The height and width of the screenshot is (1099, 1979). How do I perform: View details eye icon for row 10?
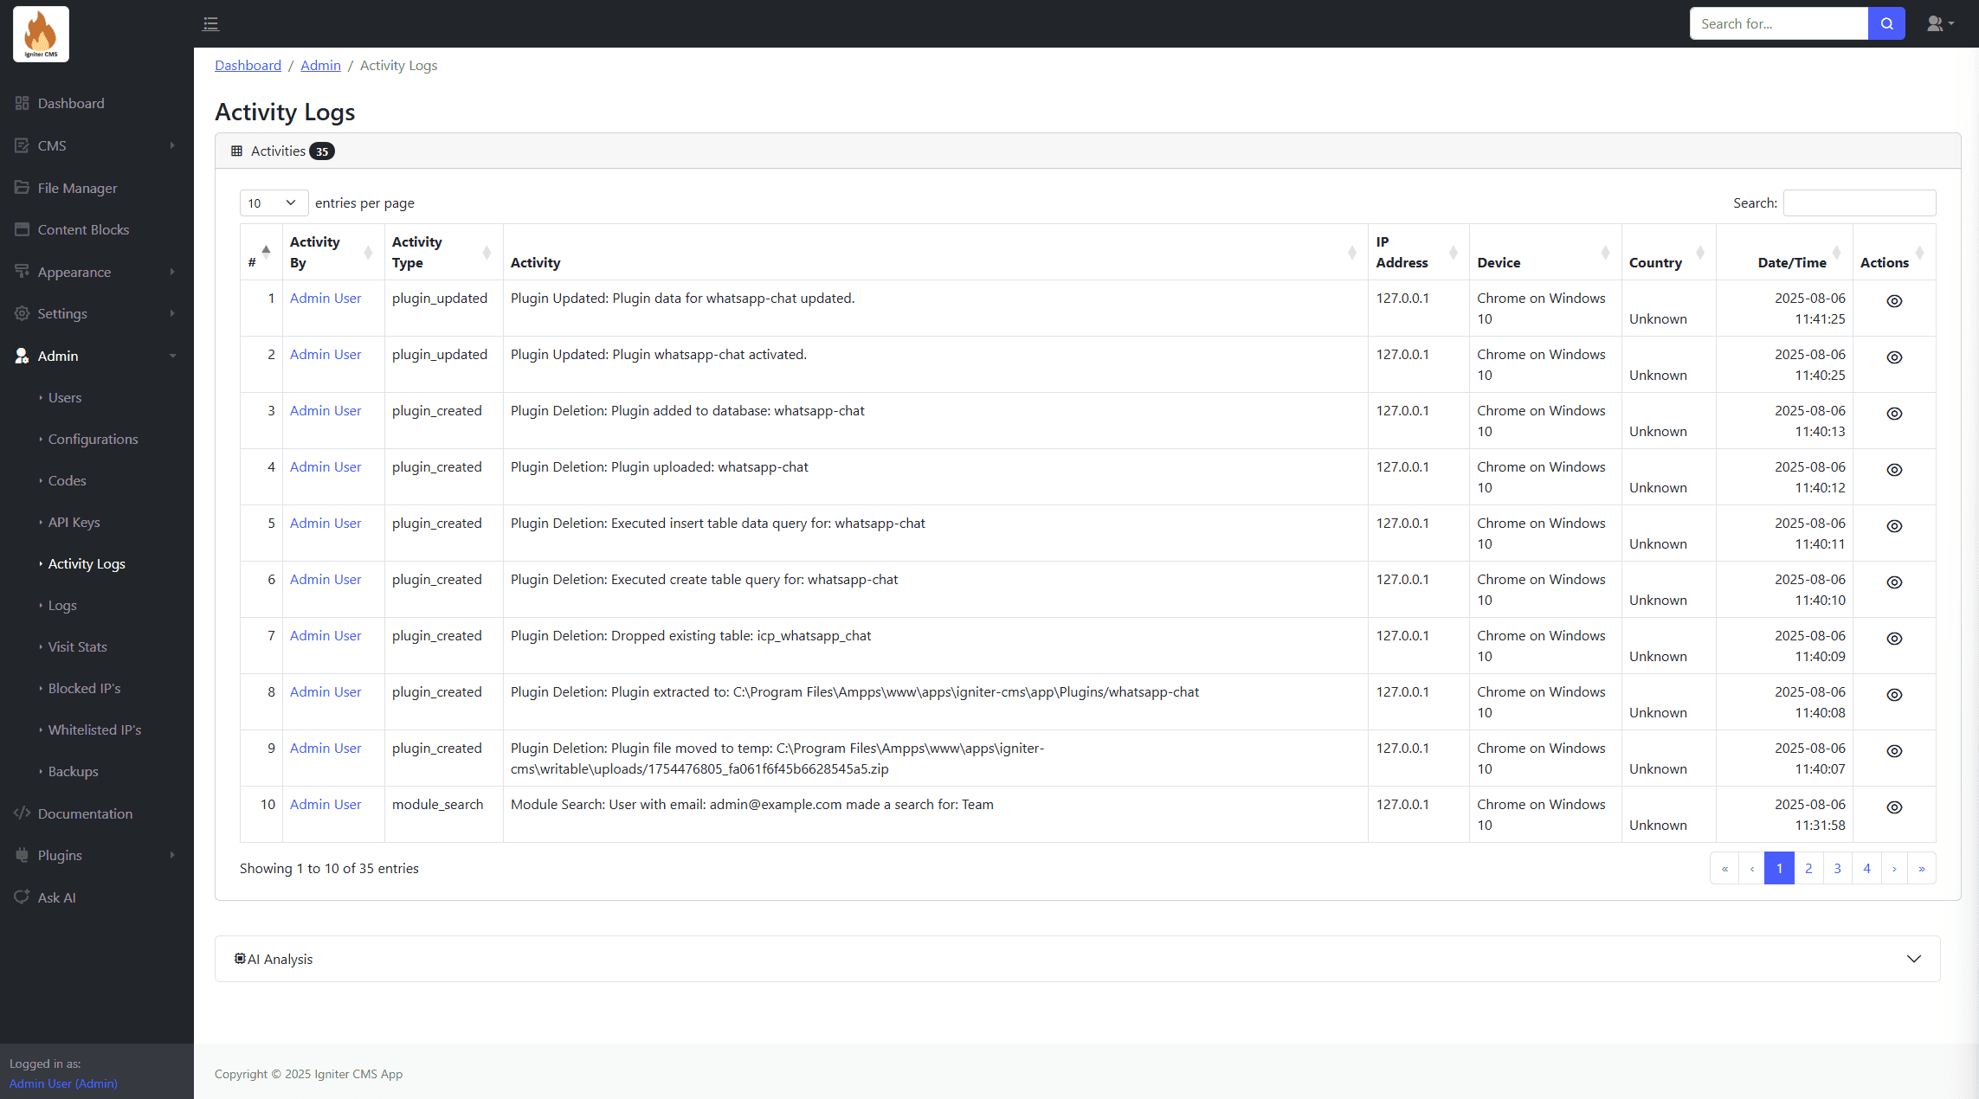point(1894,807)
